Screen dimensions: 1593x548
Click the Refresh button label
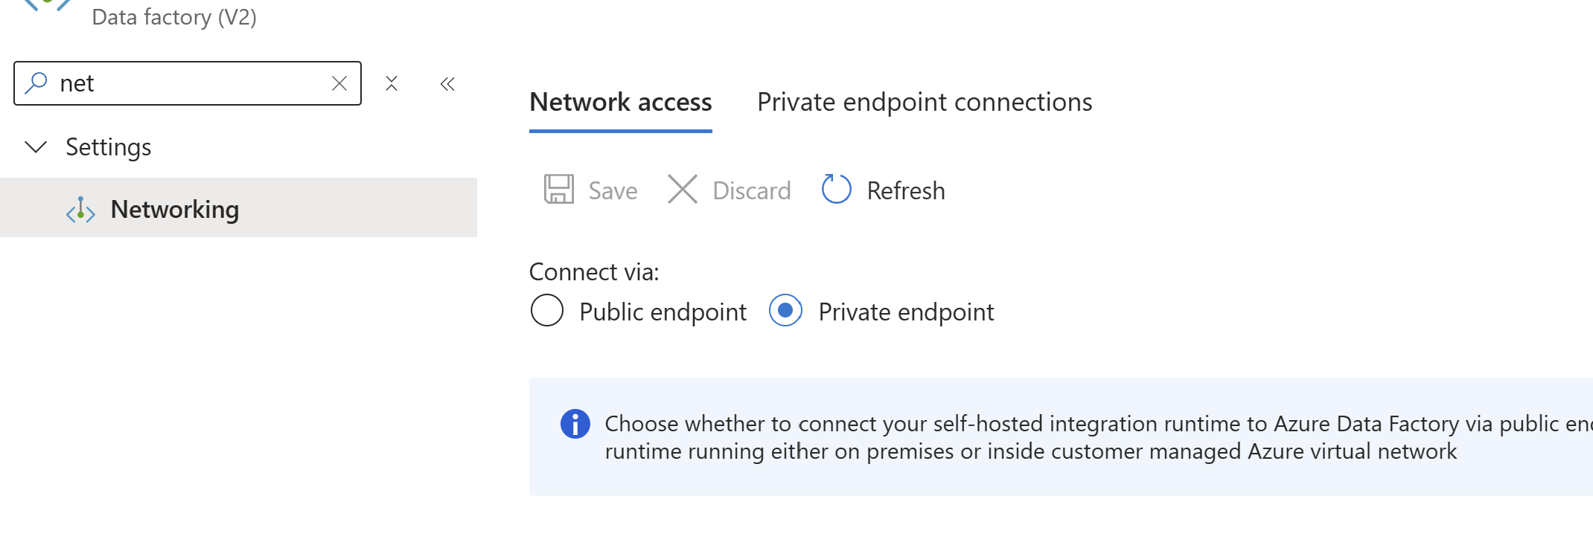(906, 191)
